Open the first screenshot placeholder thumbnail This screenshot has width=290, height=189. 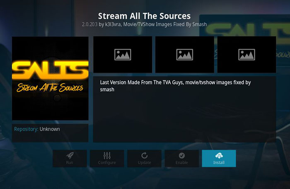[x=123, y=54]
